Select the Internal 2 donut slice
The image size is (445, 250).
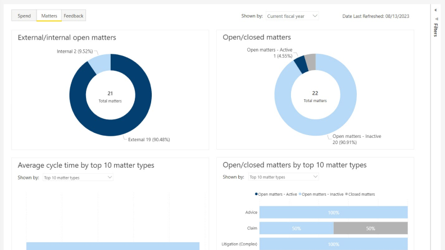click(x=100, y=63)
